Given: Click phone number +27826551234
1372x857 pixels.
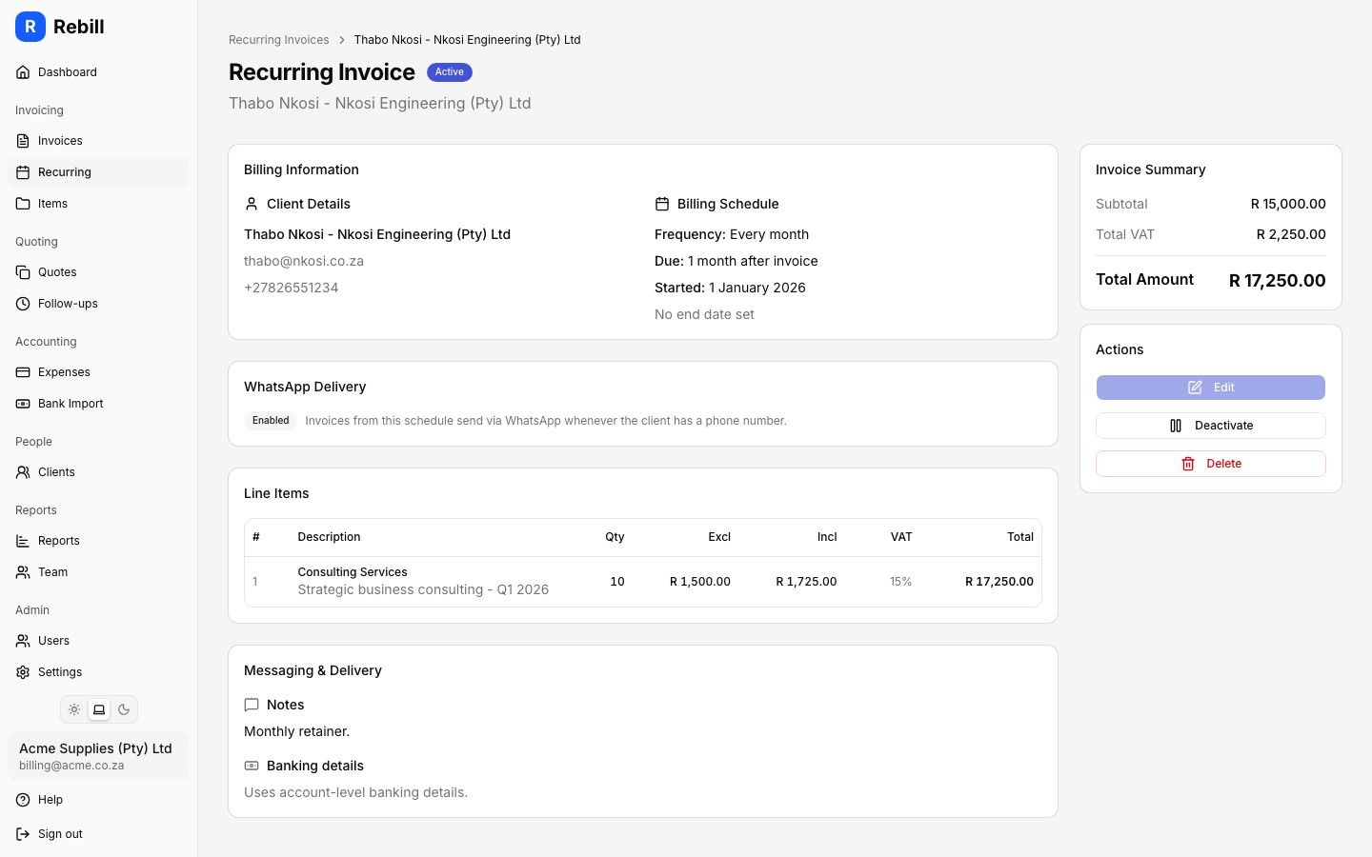Looking at the screenshot, I should click(x=291, y=288).
